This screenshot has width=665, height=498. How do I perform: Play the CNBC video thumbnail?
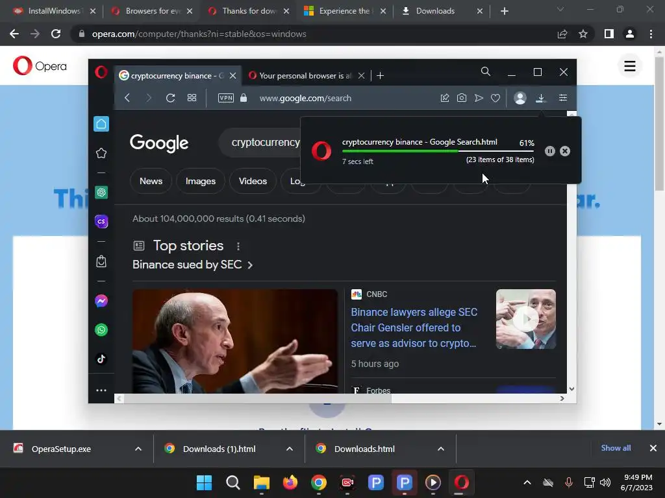click(x=526, y=319)
